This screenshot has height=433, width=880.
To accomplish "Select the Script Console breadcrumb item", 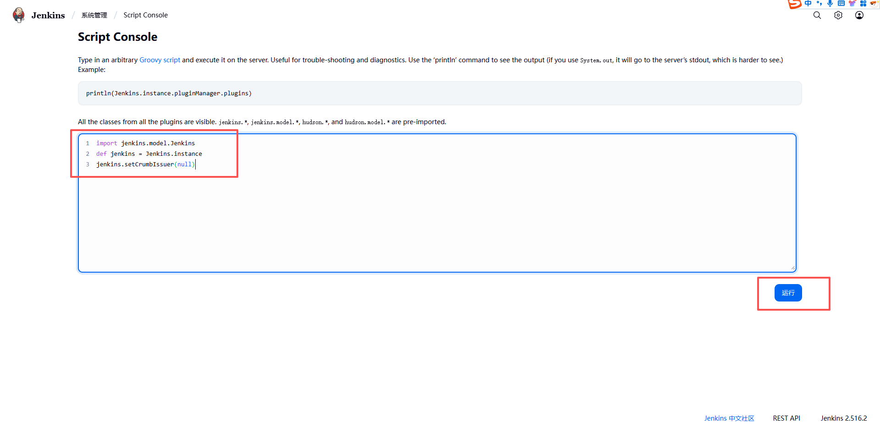I will point(145,15).
